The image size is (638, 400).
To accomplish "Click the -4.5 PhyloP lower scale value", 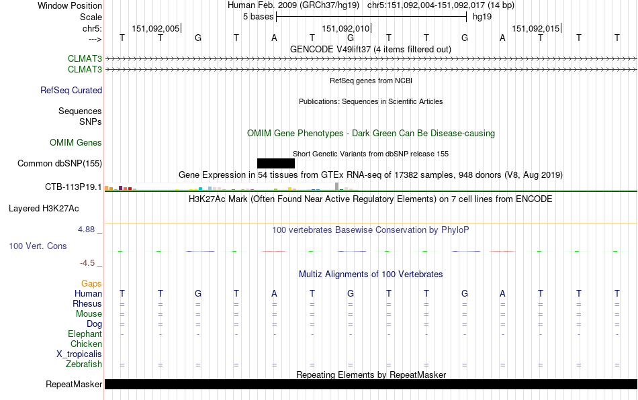I will pyautogui.click(x=87, y=263).
